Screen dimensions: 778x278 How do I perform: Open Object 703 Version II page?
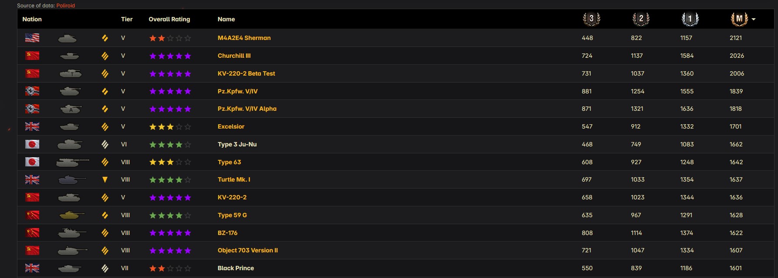[247, 250]
